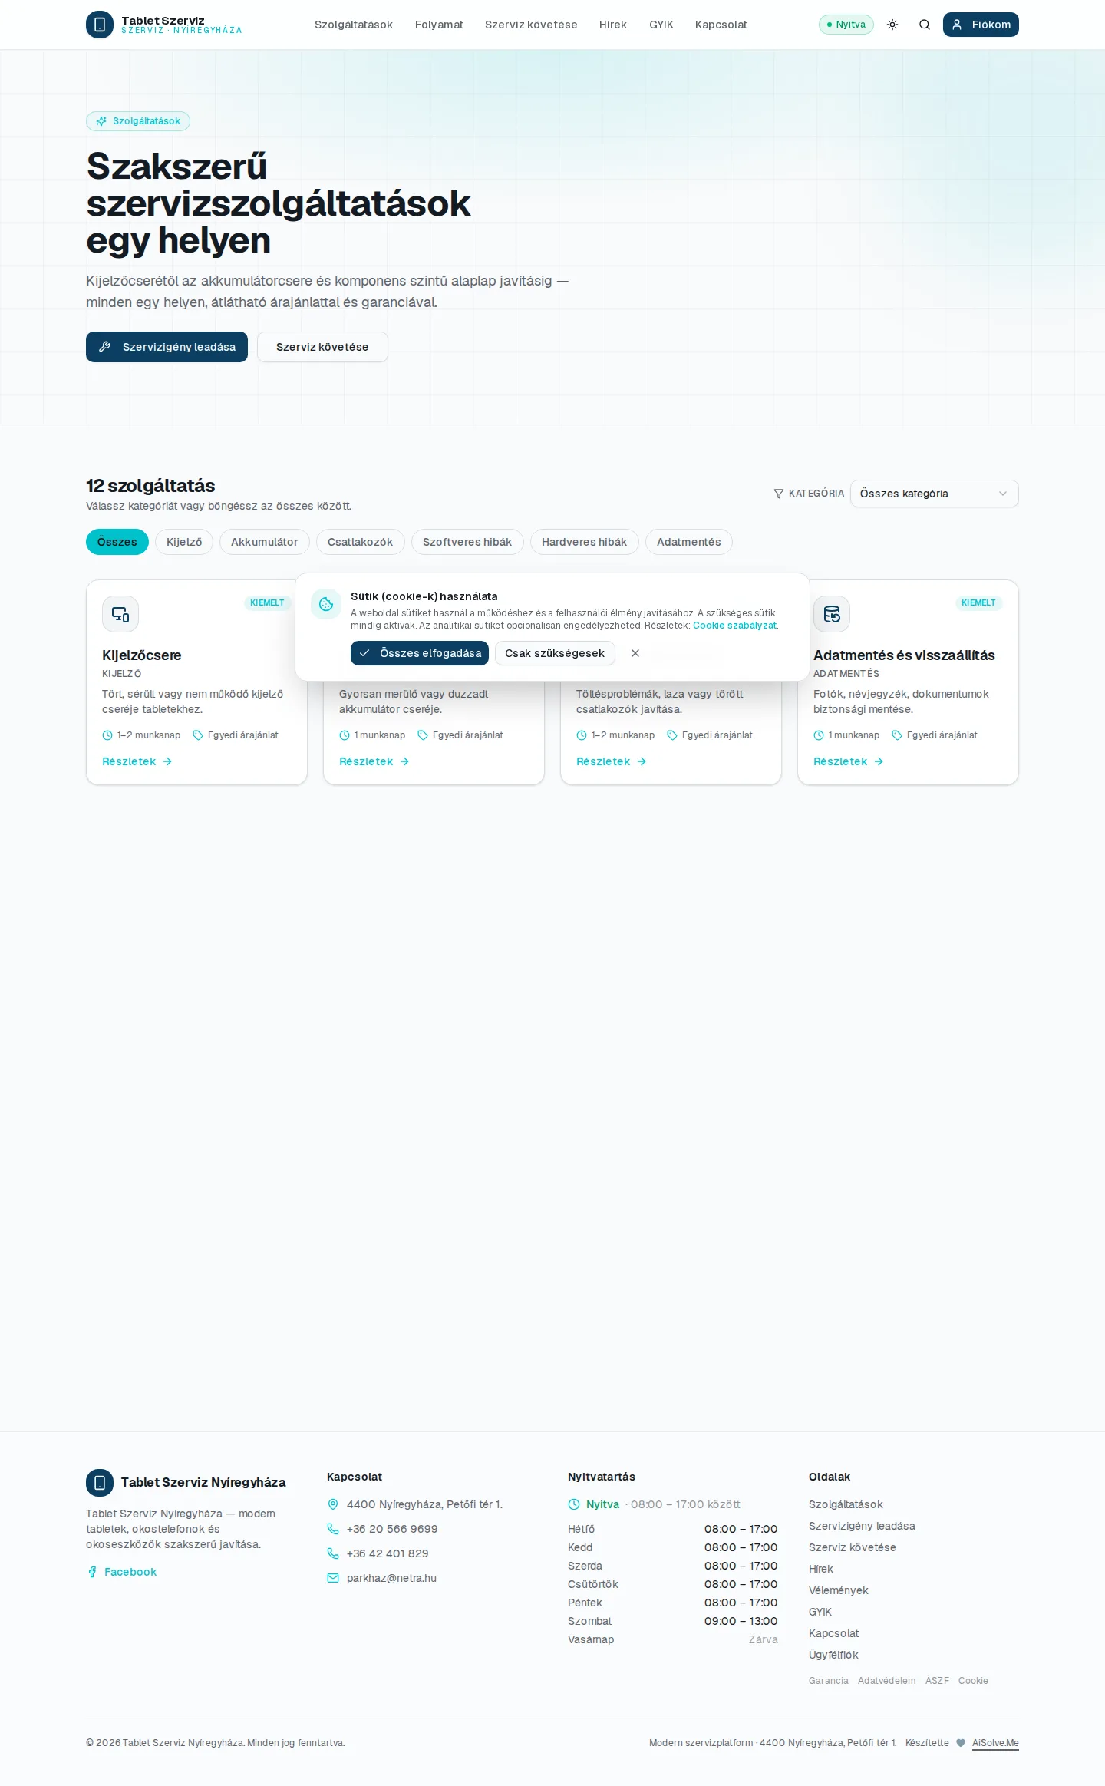Image resolution: width=1105 pixels, height=1786 pixels.
Task: Click the KIEMELT badge on Kijelzőcsere card
Action: [x=267, y=602]
